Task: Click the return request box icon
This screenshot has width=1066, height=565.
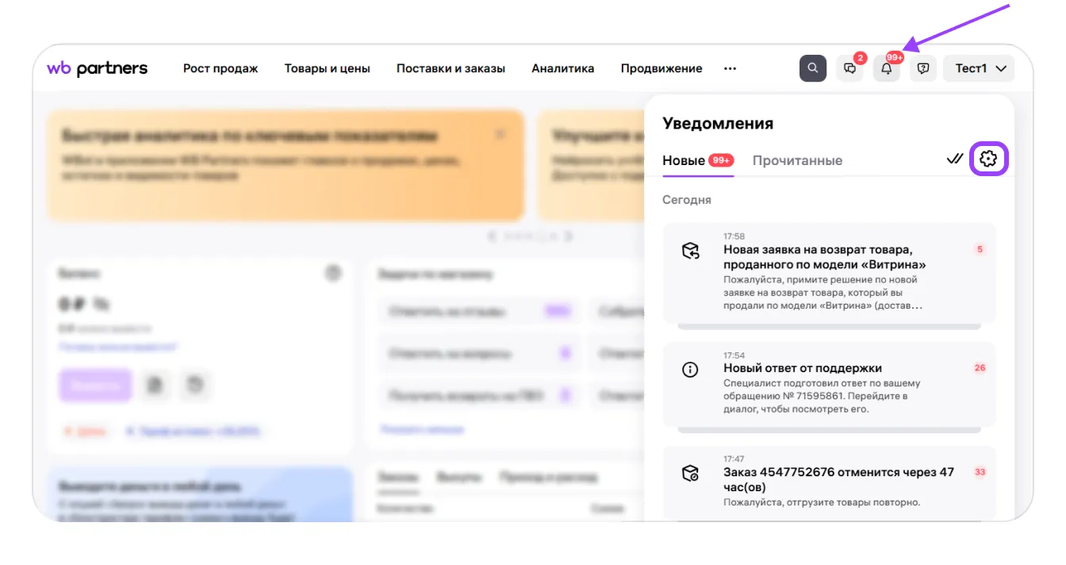Action: (690, 252)
